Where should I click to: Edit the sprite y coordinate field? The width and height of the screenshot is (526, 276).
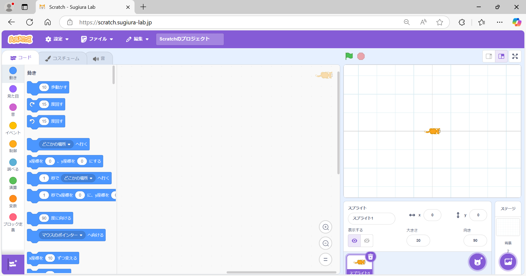[478, 215]
